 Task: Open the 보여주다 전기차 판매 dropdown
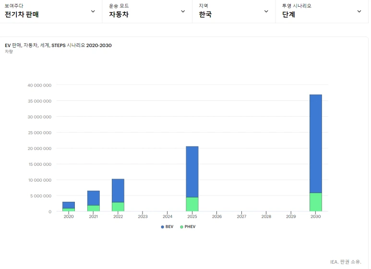[51, 12]
